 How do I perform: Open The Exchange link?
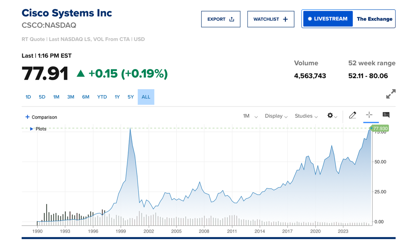tap(374, 19)
